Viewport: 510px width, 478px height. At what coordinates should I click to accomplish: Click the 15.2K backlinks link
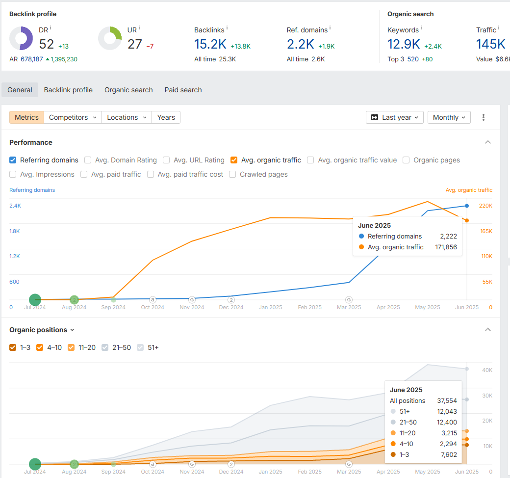210,44
